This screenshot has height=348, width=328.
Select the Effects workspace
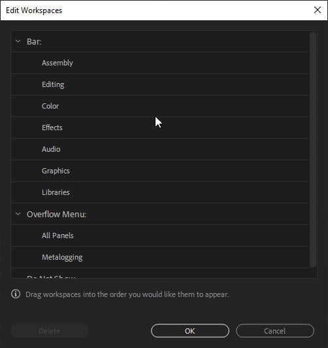[x=159, y=128]
